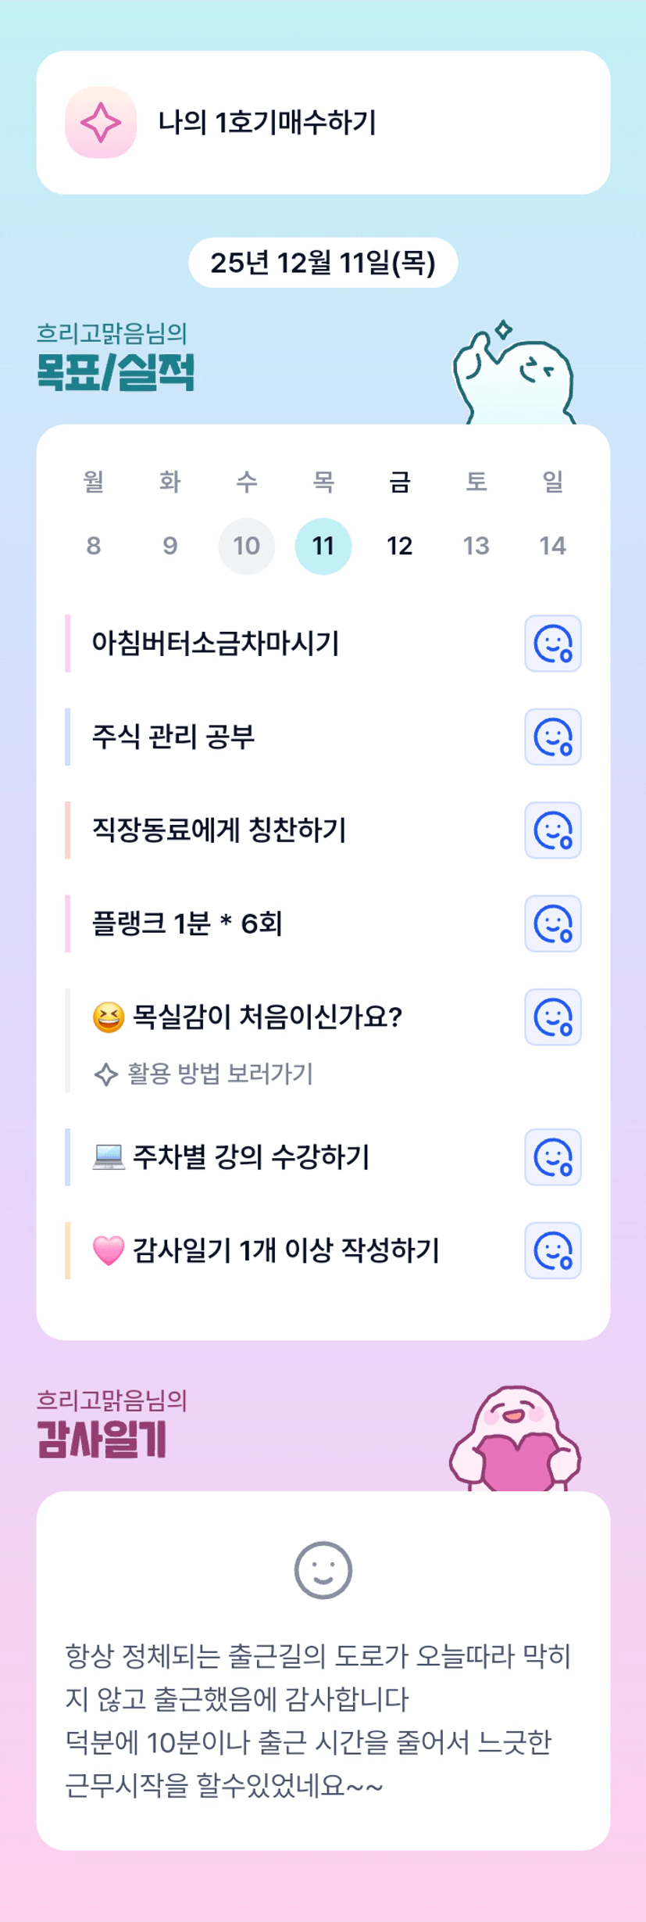Open the 25년 12월 11일(목) date picker pill
This screenshot has width=646, height=1922.
(323, 263)
